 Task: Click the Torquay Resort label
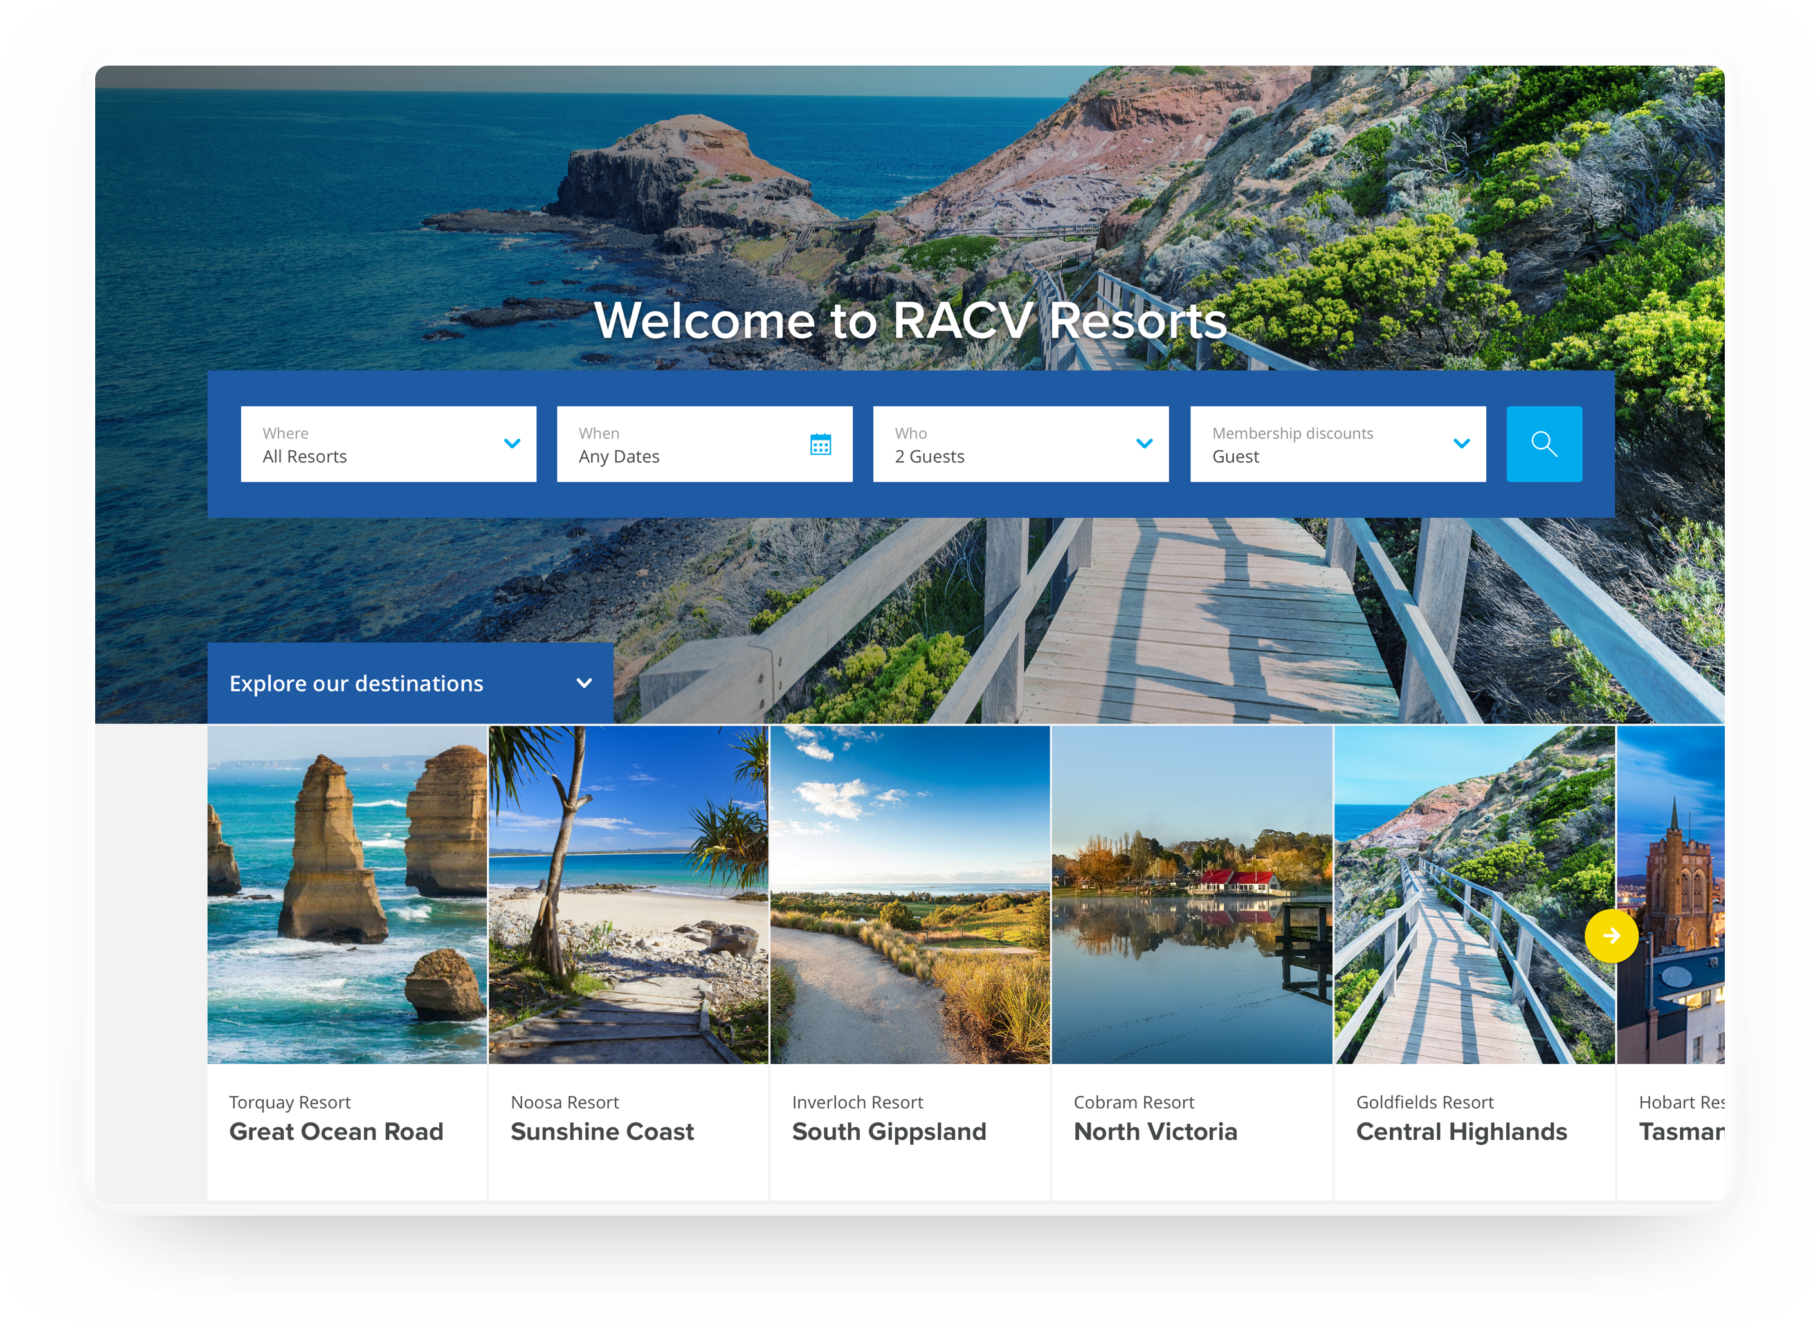click(x=289, y=1102)
